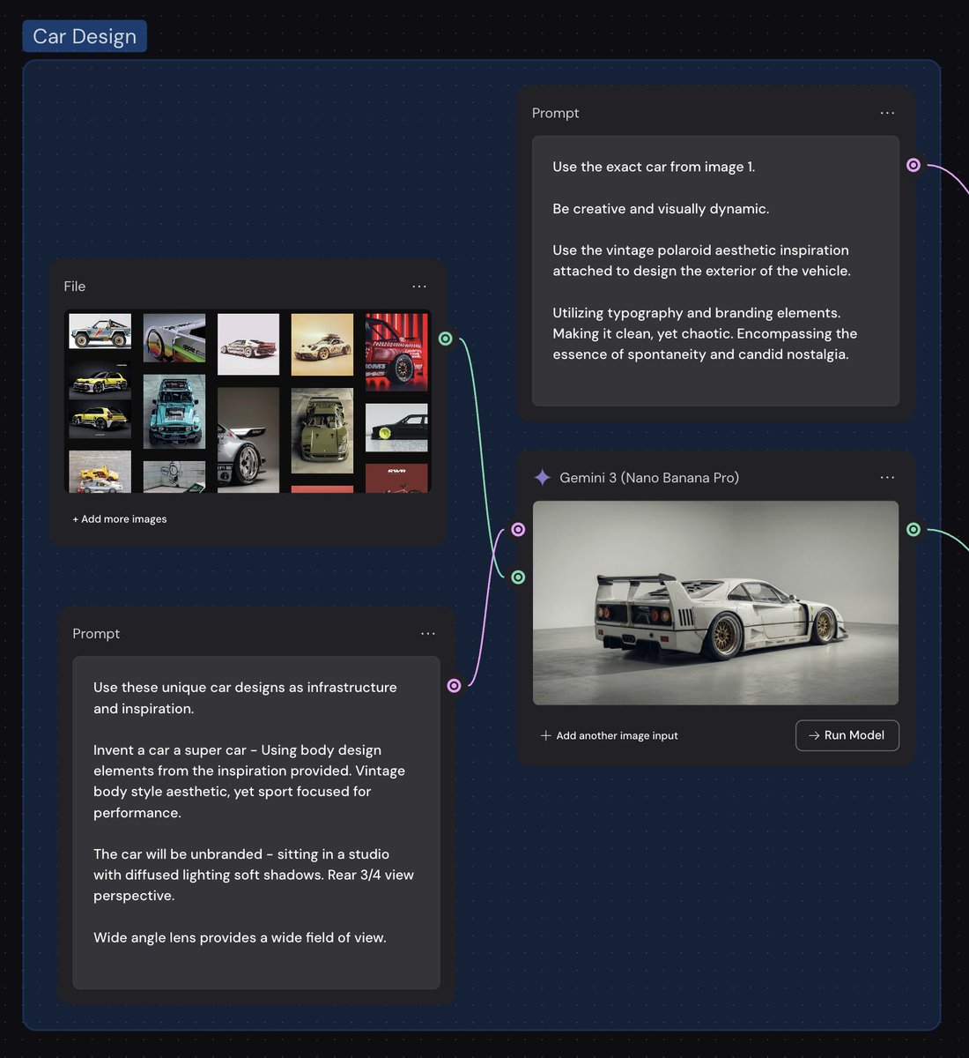The width and height of the screenshot is (969, 1058).
Task: Select the olive green supercar thumbnail
Action: (x=322, y=431)
